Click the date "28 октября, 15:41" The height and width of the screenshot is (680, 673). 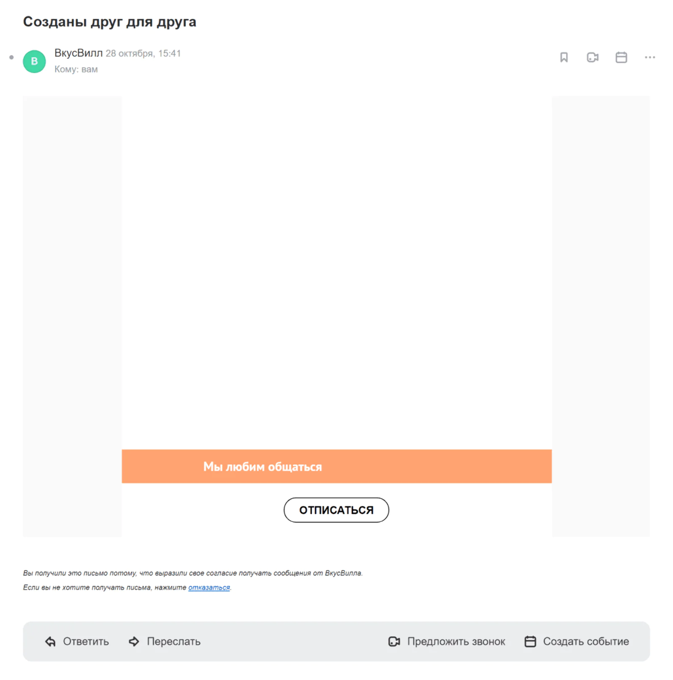(x=143, y=53)
